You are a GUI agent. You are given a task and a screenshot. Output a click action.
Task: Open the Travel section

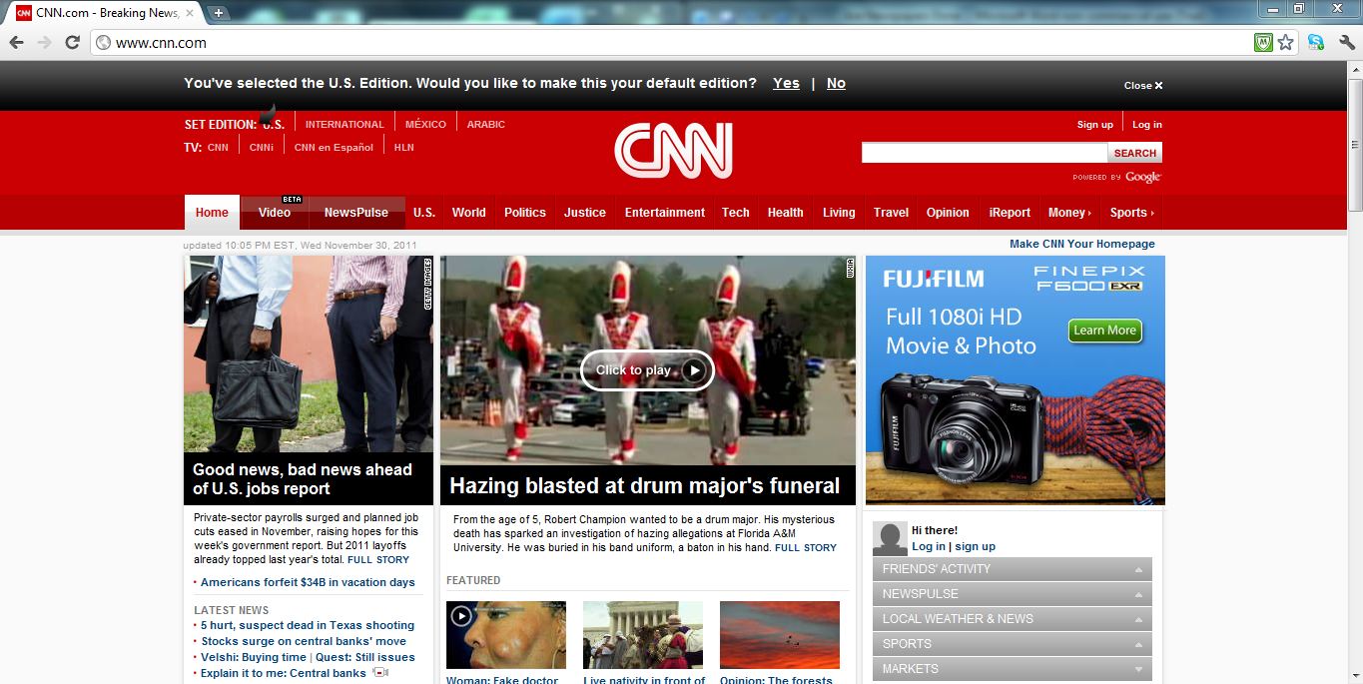pyautogui.click(x=892, y=213)
